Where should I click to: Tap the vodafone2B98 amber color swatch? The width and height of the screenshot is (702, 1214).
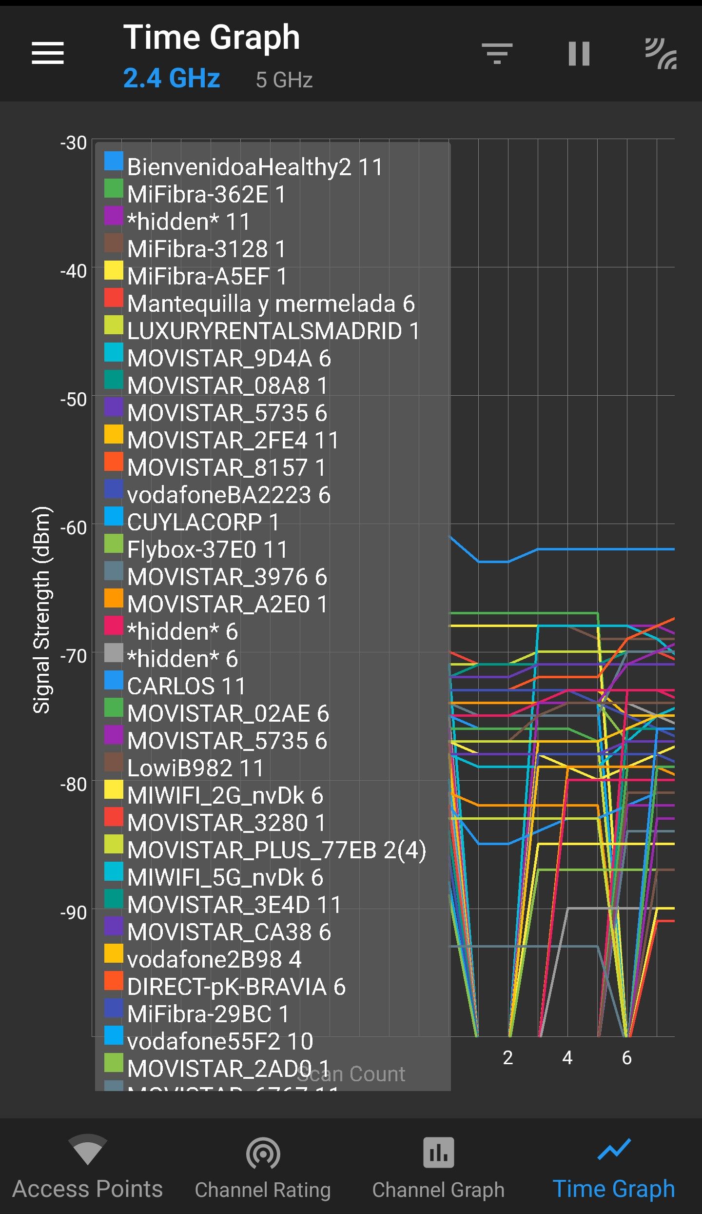click(x=114, y=953)
